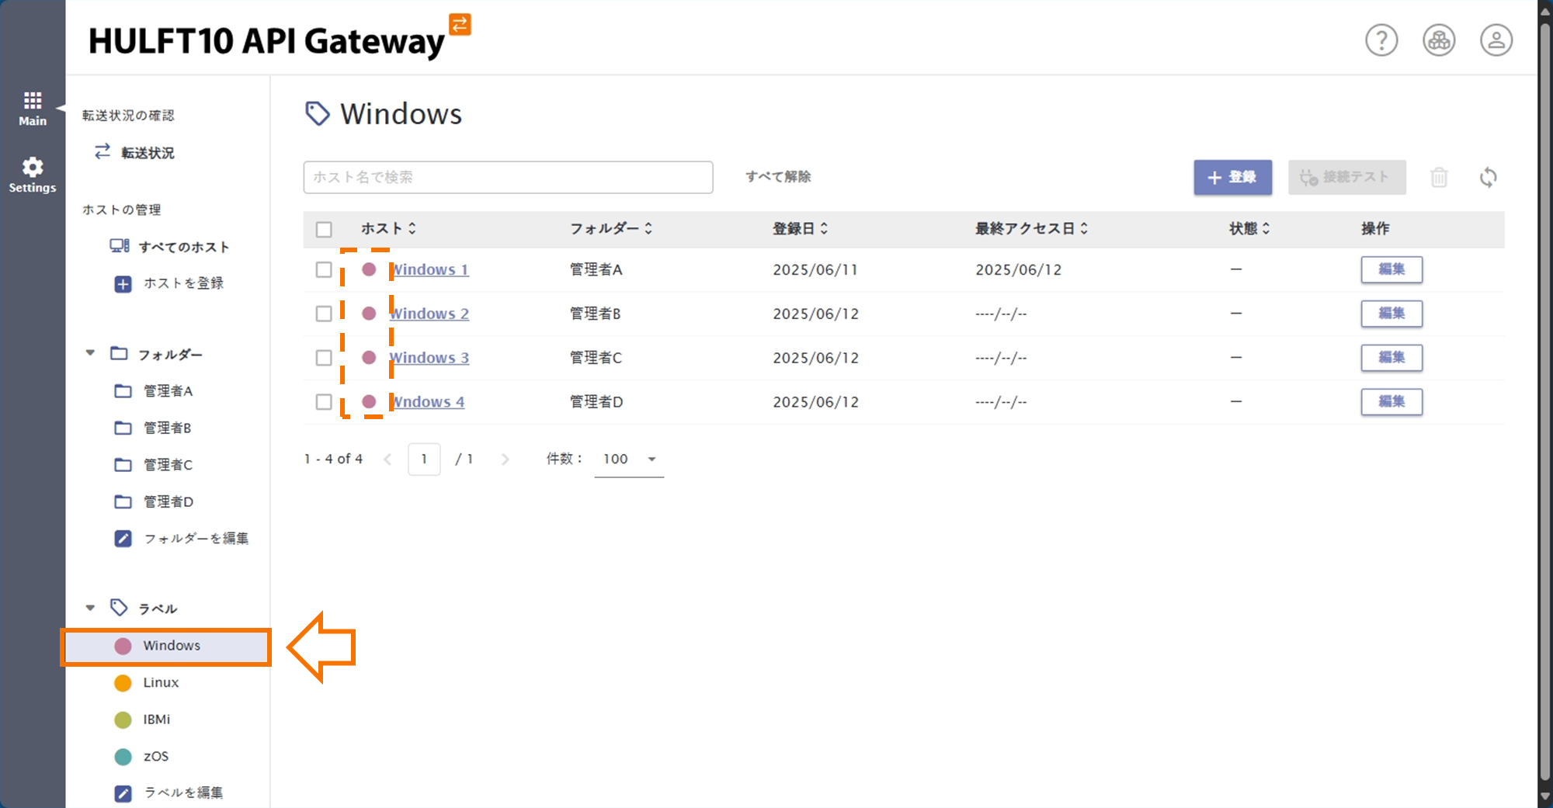Click the folder icon beside 管理者C
The width and height of the screenshot is (1553, 808).
[123, 464]
